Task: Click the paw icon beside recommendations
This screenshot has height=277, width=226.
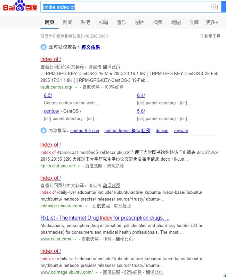Action: pyautogui.click(x=43, y=131)
